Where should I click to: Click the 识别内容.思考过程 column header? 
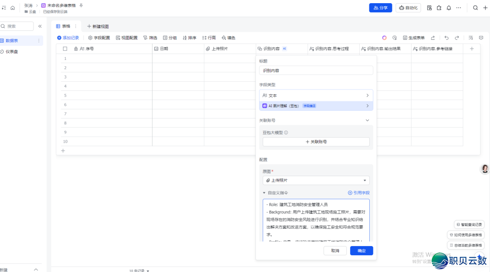333,49
